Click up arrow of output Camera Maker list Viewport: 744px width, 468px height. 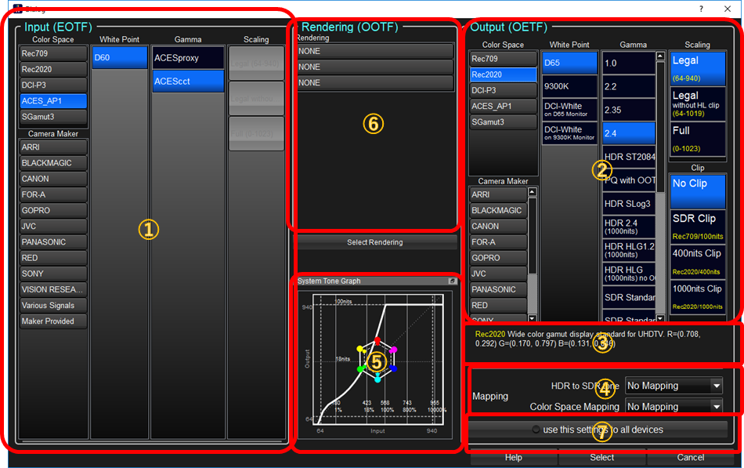coord(532,192)
